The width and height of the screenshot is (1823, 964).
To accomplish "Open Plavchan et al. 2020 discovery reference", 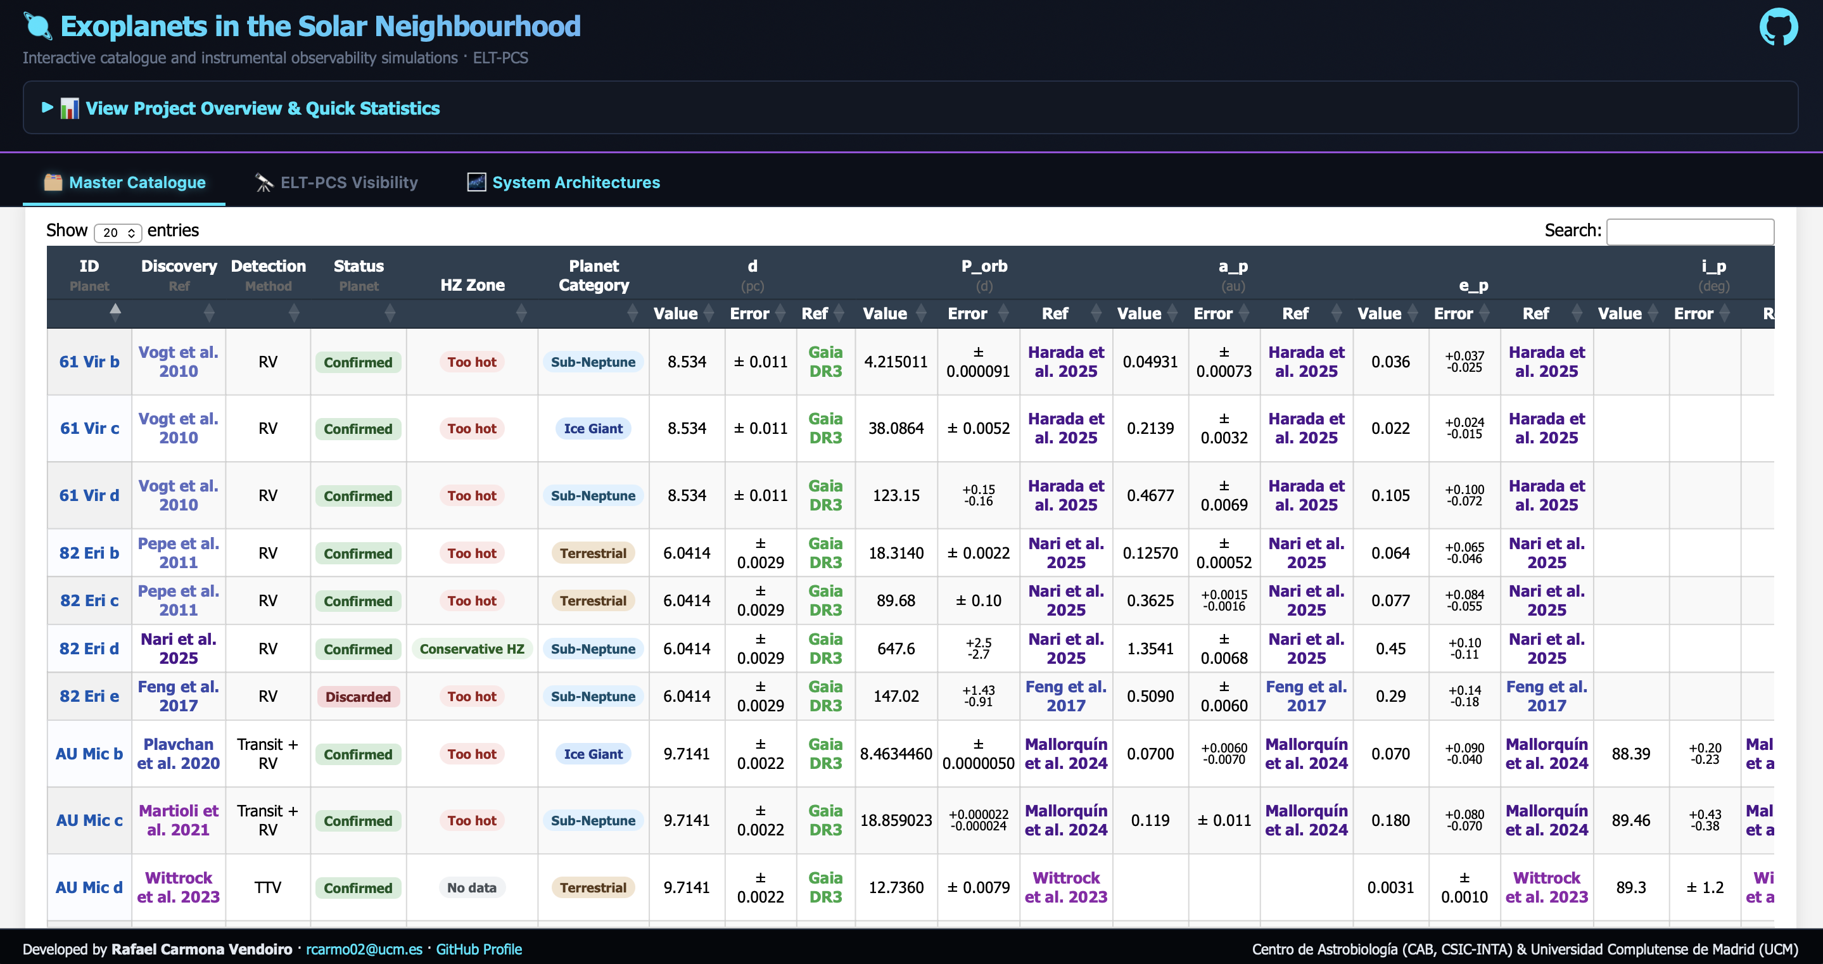I will (x=179, y=754).
